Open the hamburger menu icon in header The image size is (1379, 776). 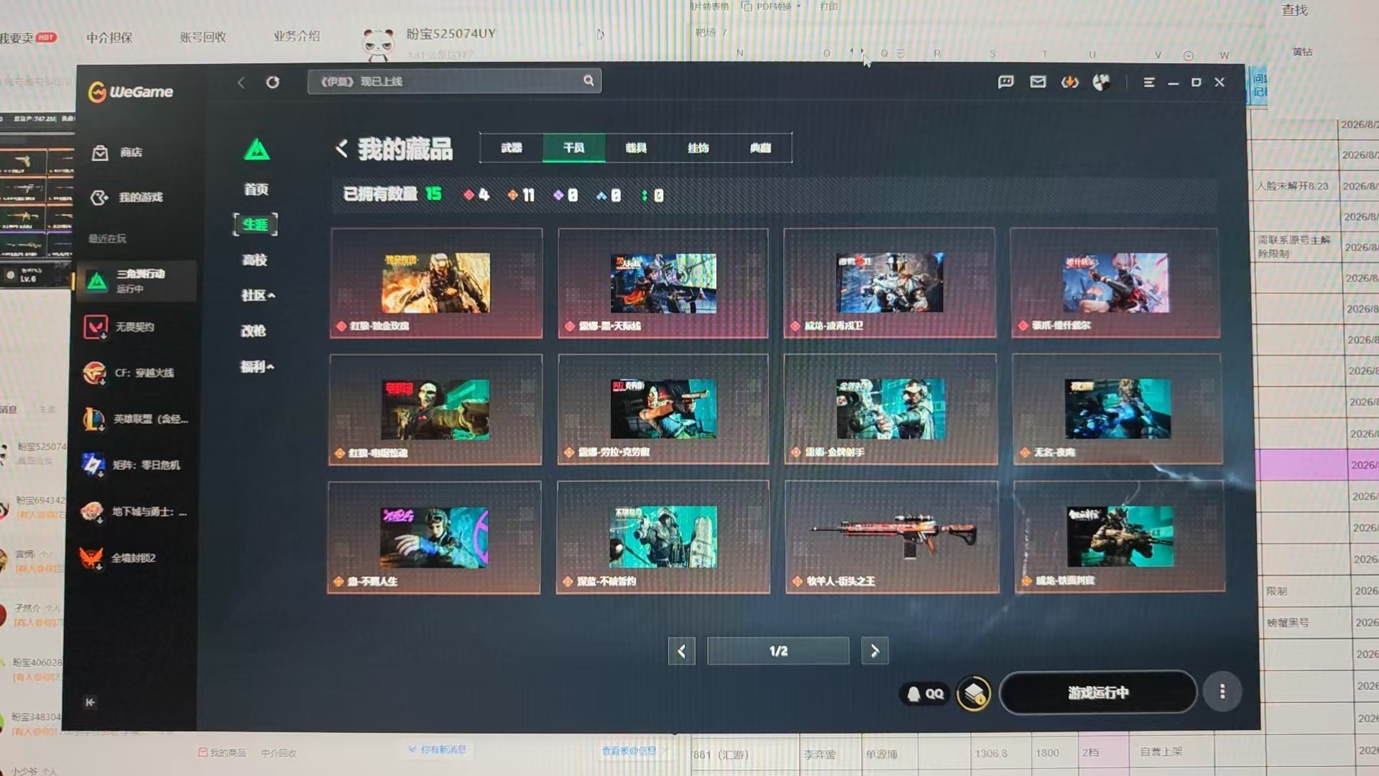(1148, 83)
